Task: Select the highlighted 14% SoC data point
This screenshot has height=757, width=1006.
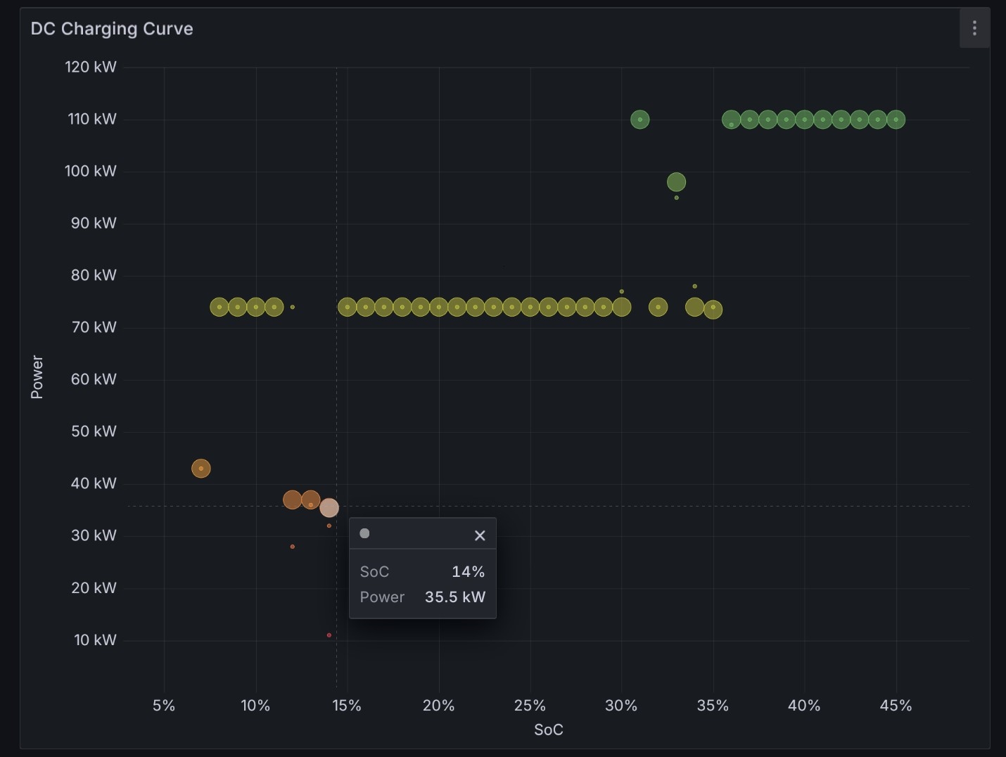Action: pyautogui.click(x=329, y=507)
